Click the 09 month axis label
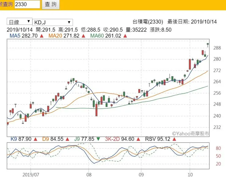The image size is (226, 182). pos(141,175)
